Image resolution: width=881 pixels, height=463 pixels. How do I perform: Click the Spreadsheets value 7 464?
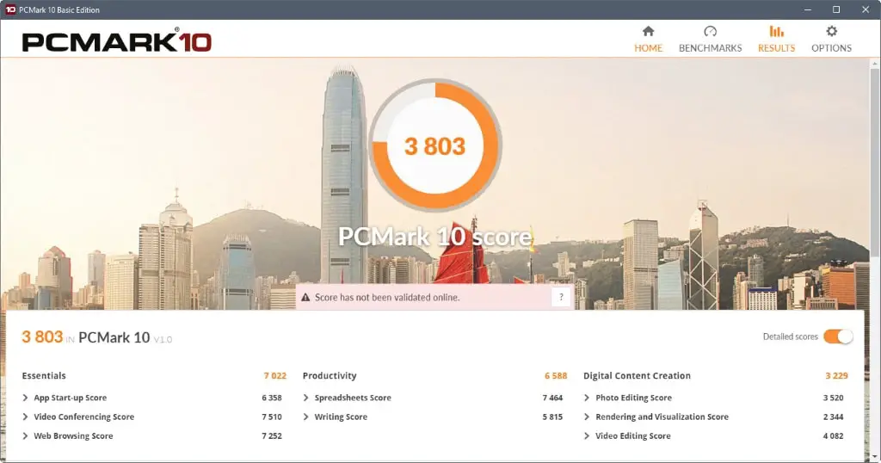point(553,398)
